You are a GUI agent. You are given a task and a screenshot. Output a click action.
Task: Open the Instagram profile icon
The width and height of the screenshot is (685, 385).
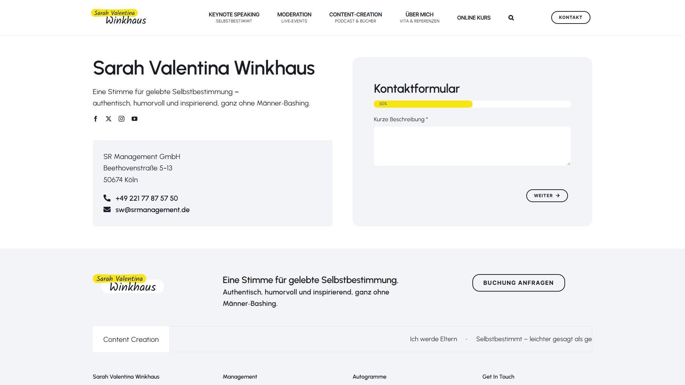121,119
